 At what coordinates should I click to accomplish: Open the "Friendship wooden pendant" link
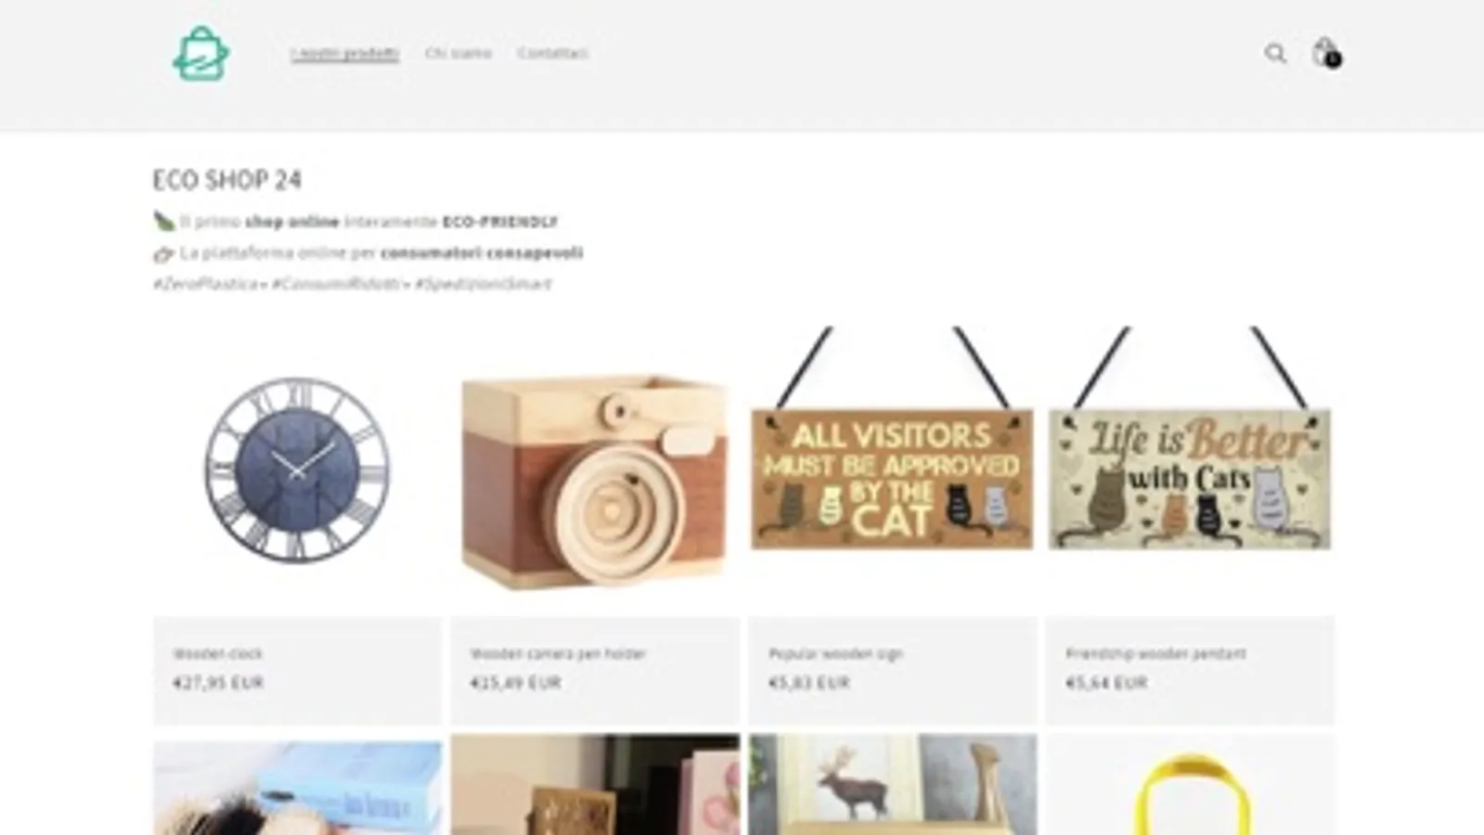tap(1155, 653)
